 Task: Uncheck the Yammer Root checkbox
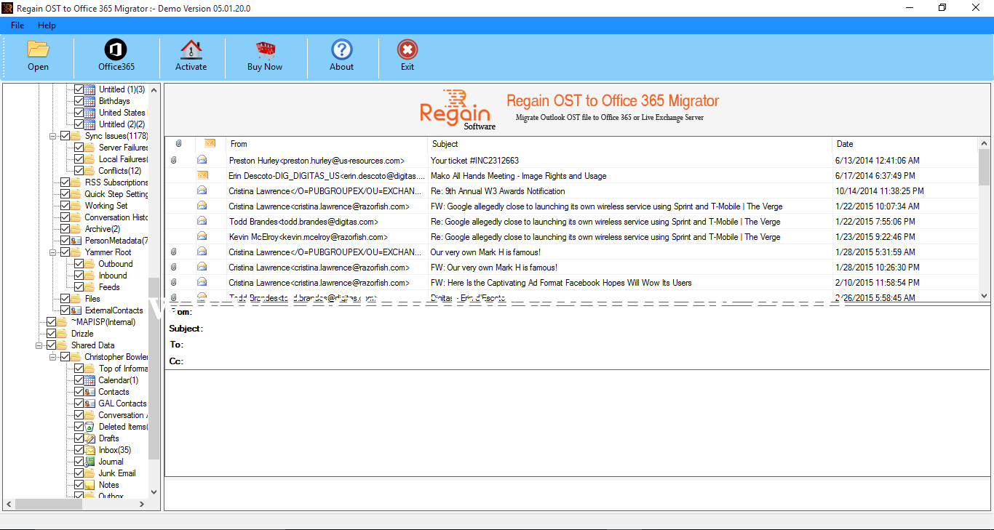tap(65, 252)
